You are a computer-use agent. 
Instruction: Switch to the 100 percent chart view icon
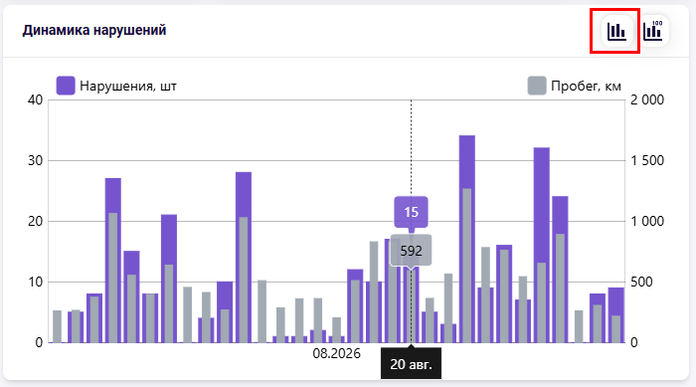653,31
